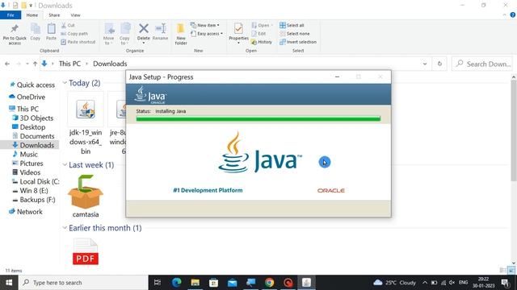This screenshot has height=290, width=517.
Task: Open Task View on the taskbar
Action: click(x=158, y=283)
